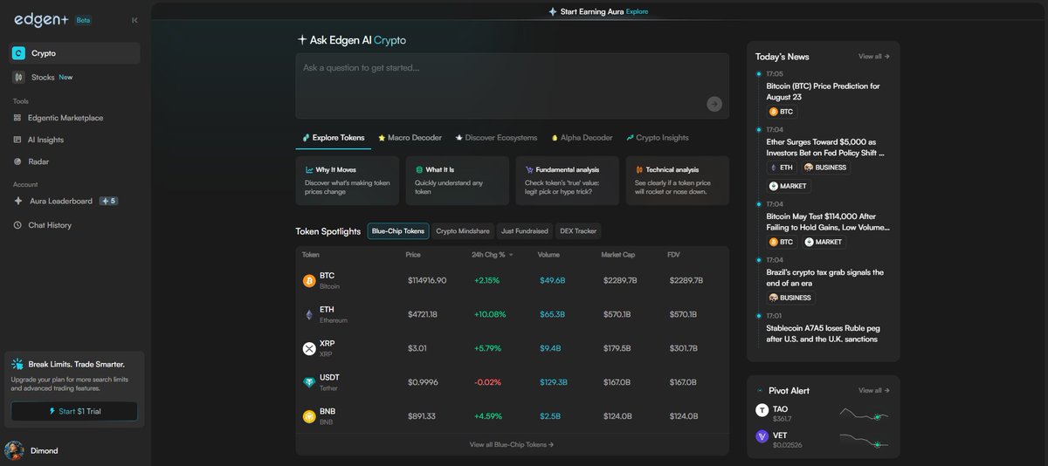Click the Ask a question input field

512,86
